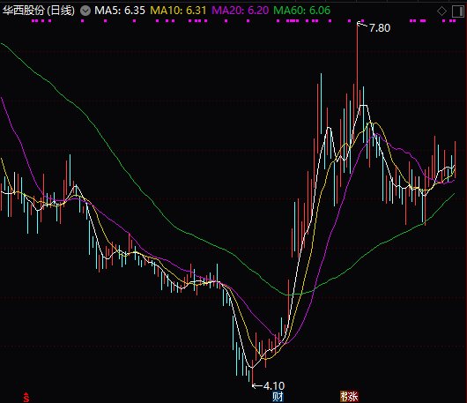Viewport: 467px width, 403px height.
Task: Select the last candlestick on the chart's right edge
Action: pos(455,160)
